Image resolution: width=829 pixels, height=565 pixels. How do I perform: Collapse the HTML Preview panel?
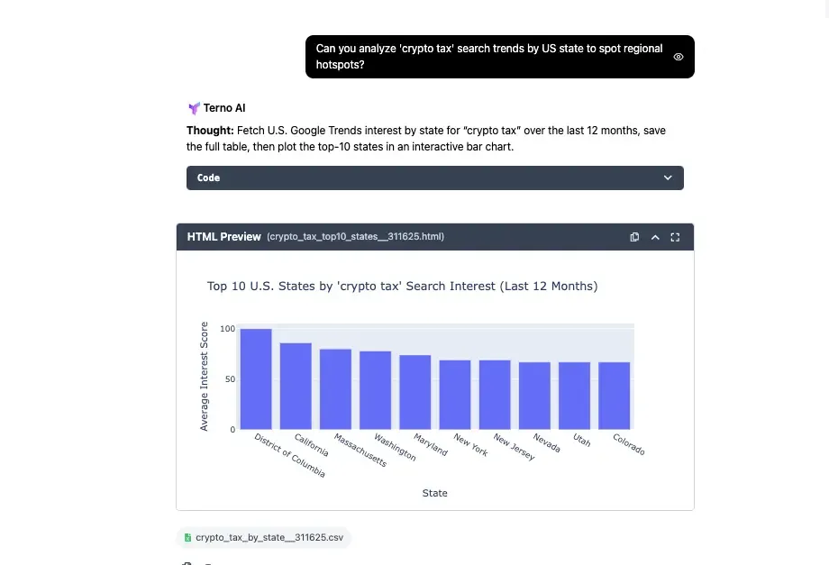click(x=655, y=237)
